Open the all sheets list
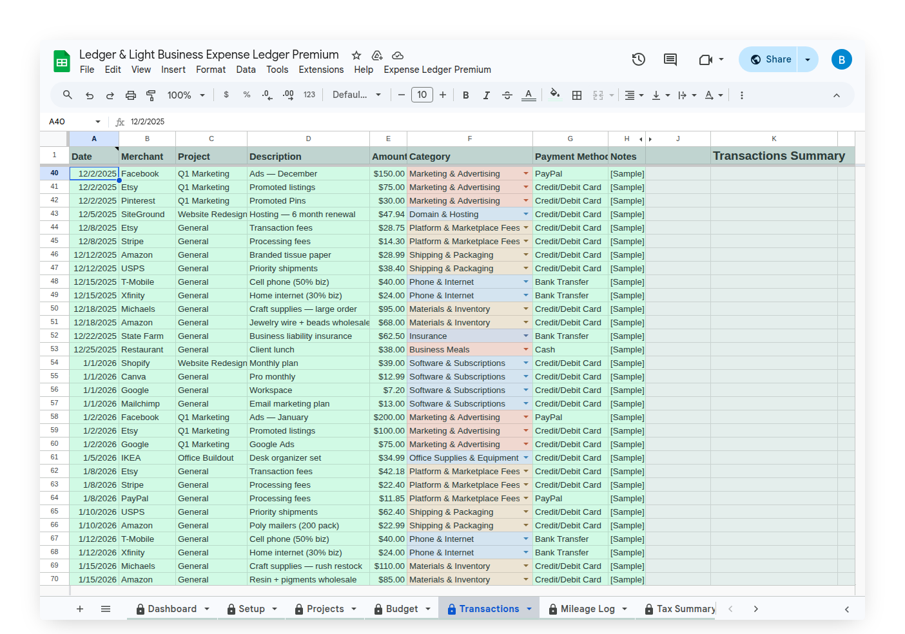The image size is (905, 634). [x=106, y=609]
